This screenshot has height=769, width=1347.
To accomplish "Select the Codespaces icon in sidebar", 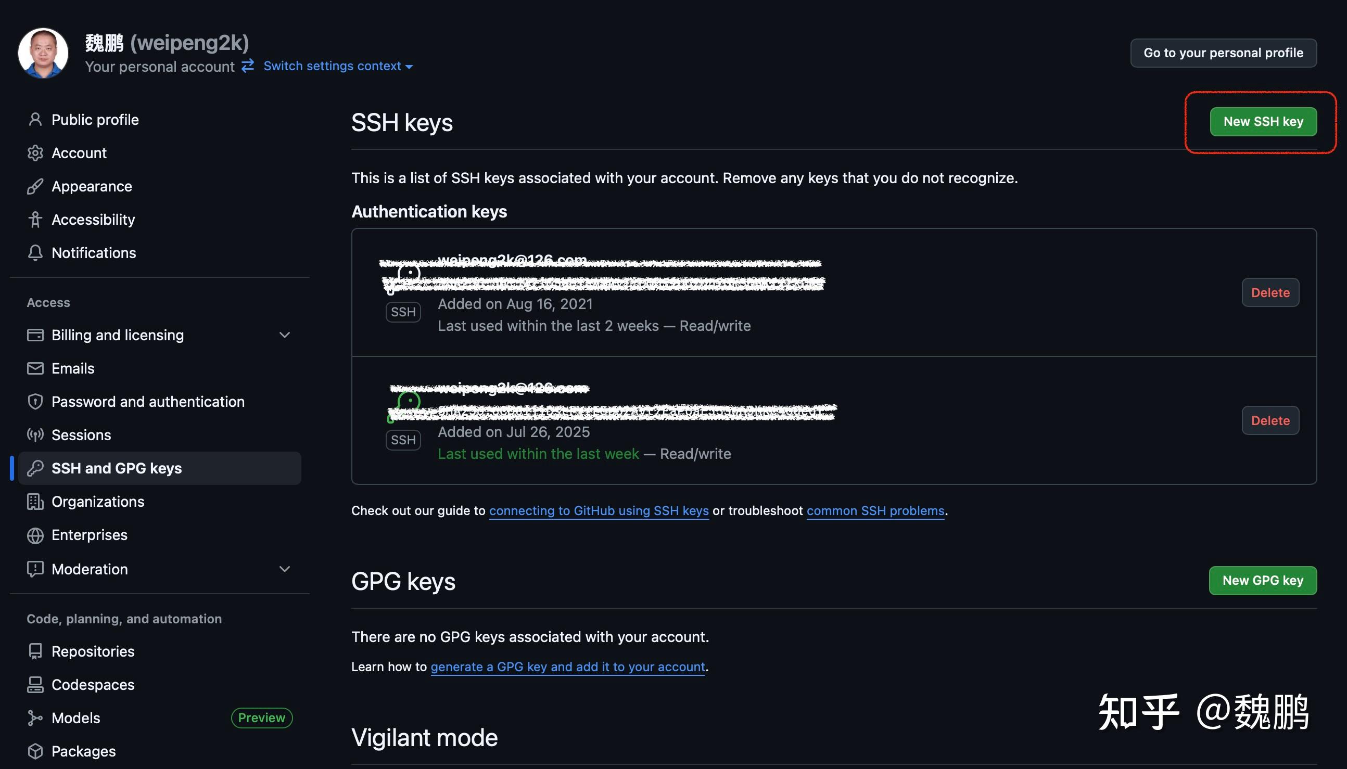I will click(35, 685).
